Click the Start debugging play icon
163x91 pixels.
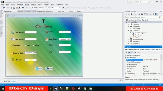point(32,8)
